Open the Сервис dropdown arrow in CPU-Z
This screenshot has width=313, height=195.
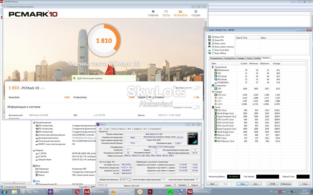[174, 185]
